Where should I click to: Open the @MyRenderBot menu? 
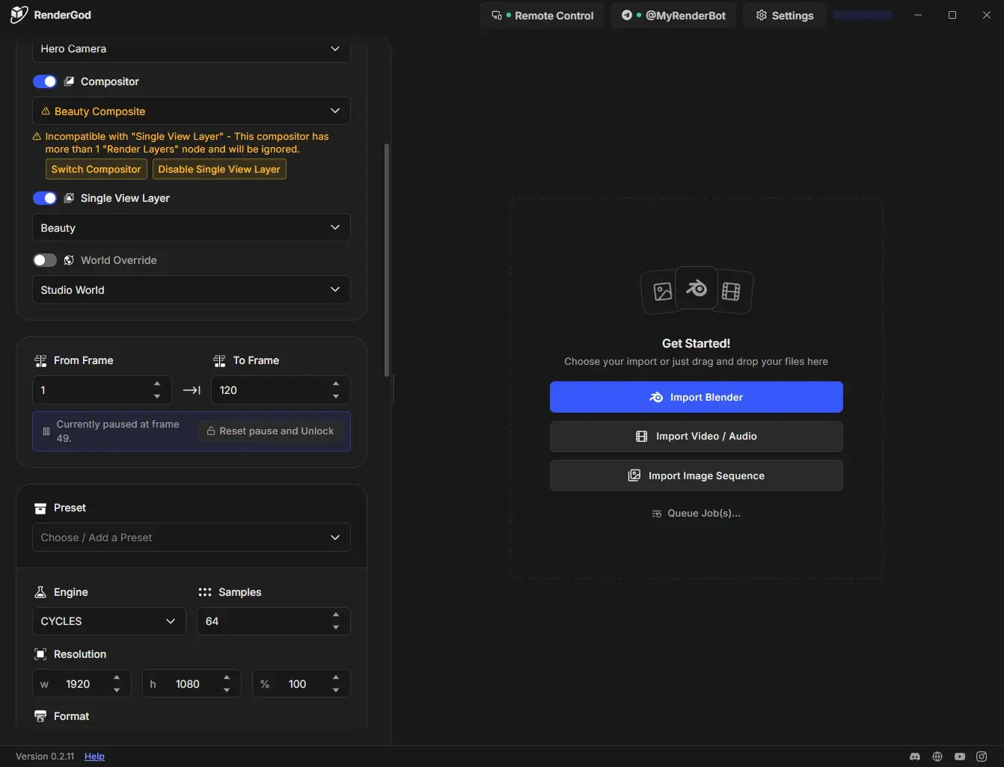pyautogui.click(x=674, y=16)
